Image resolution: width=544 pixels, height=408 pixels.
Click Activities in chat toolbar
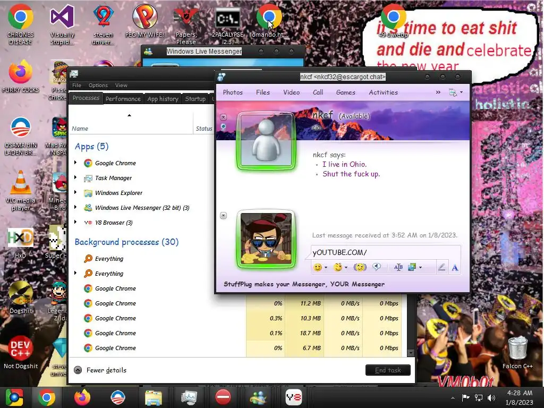click(x=384, y=92)
